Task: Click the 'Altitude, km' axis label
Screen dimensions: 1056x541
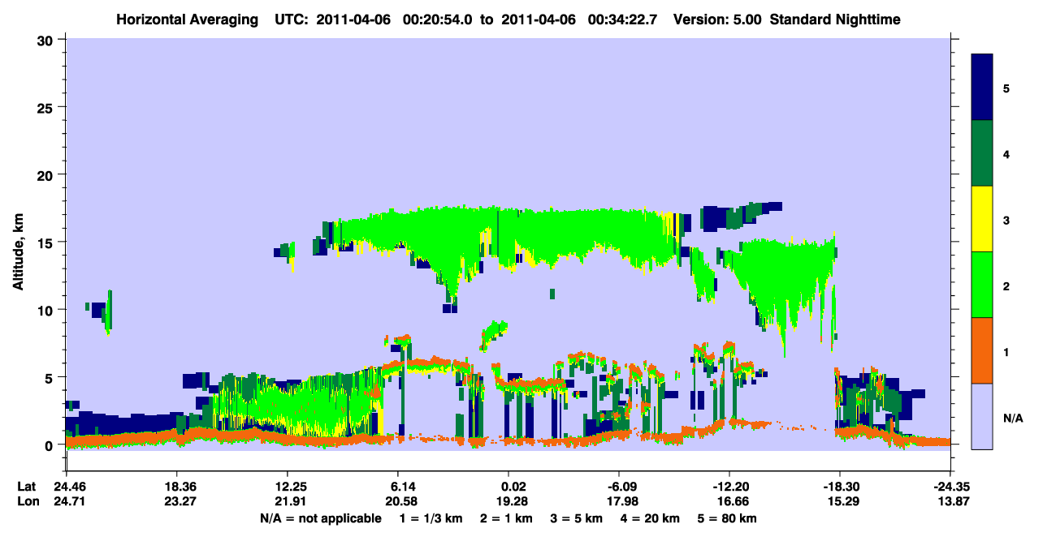Action: point(17,251)
